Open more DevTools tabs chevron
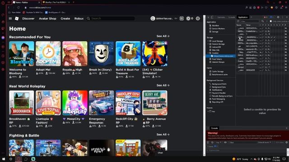 [251, 17]
